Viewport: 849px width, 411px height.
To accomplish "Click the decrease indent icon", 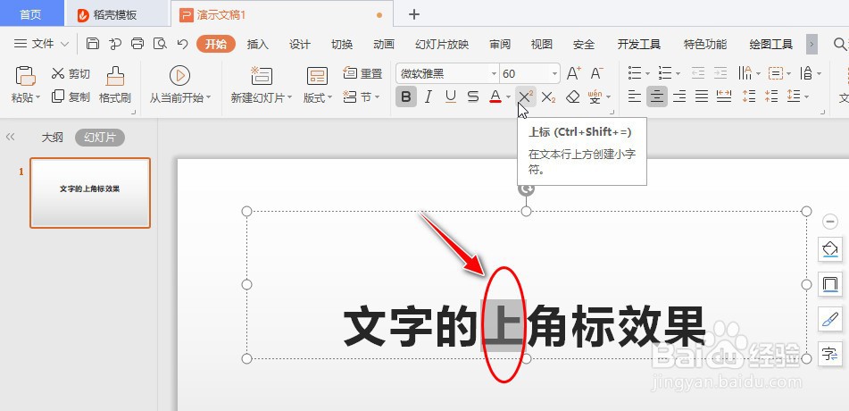I will pyautogui.click(x=698, y=73).
